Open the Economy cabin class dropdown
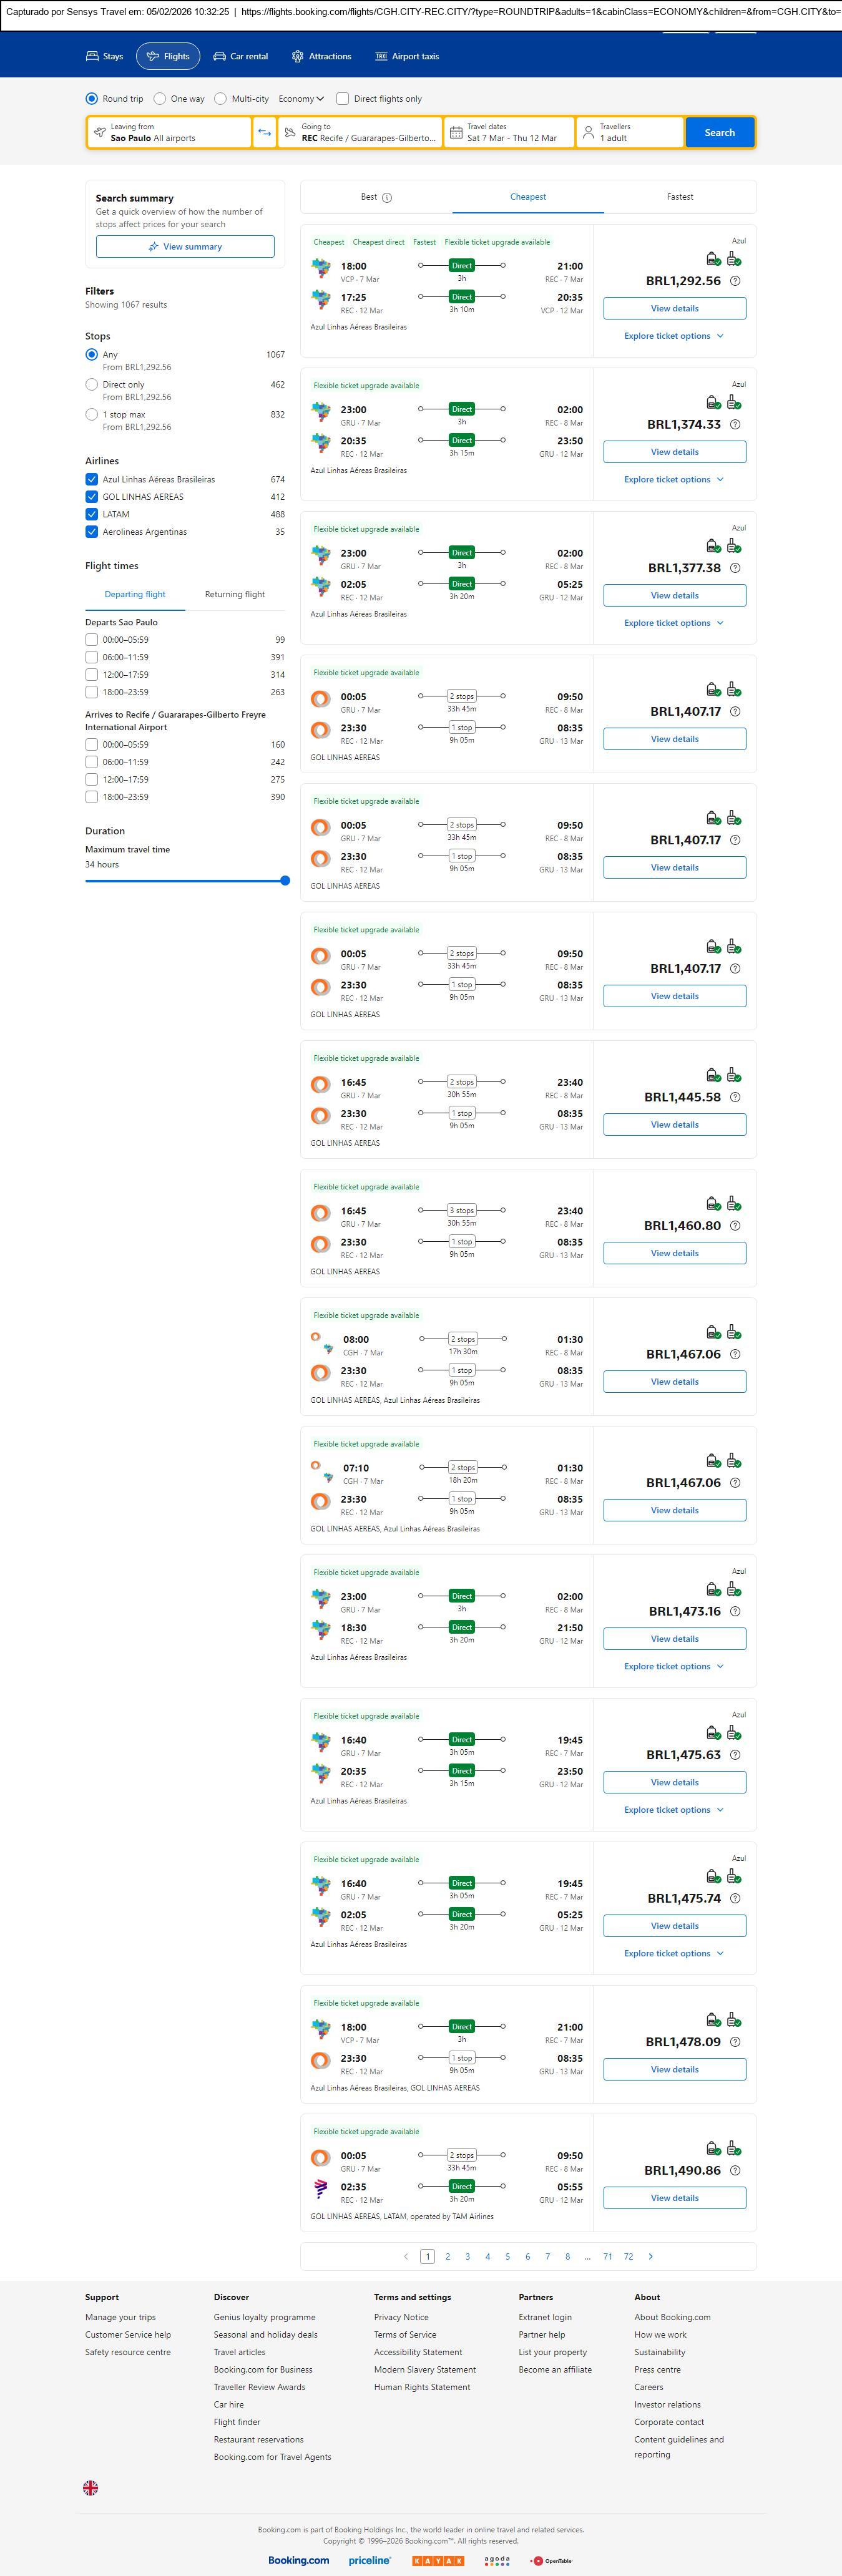842x2576 pixels. (x=301, y=99)
